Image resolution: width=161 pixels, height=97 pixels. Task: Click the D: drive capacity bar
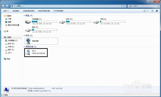coord(79,21)
